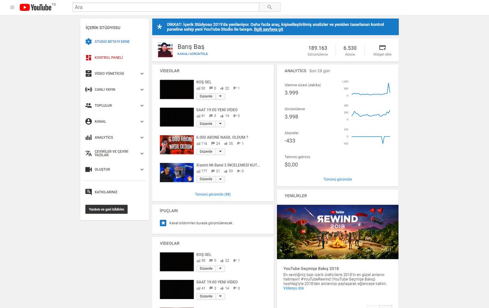The height and width of the screenshot is (308, 489).
Task: Click Tümünü görüntüle link under Analytics
Action: click(338, 179)
